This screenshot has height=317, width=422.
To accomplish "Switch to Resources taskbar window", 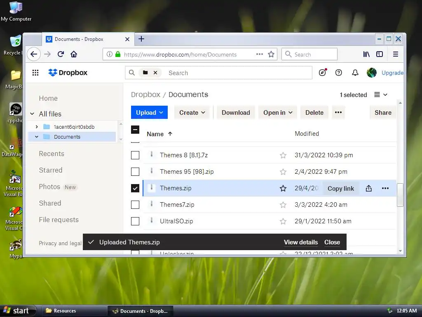I will click(74, 311).
